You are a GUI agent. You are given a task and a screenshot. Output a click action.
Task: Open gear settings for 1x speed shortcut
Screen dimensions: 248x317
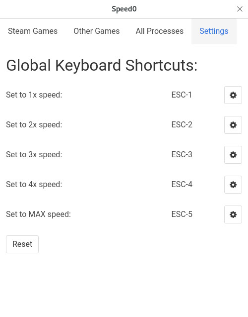tap(233, 95)
